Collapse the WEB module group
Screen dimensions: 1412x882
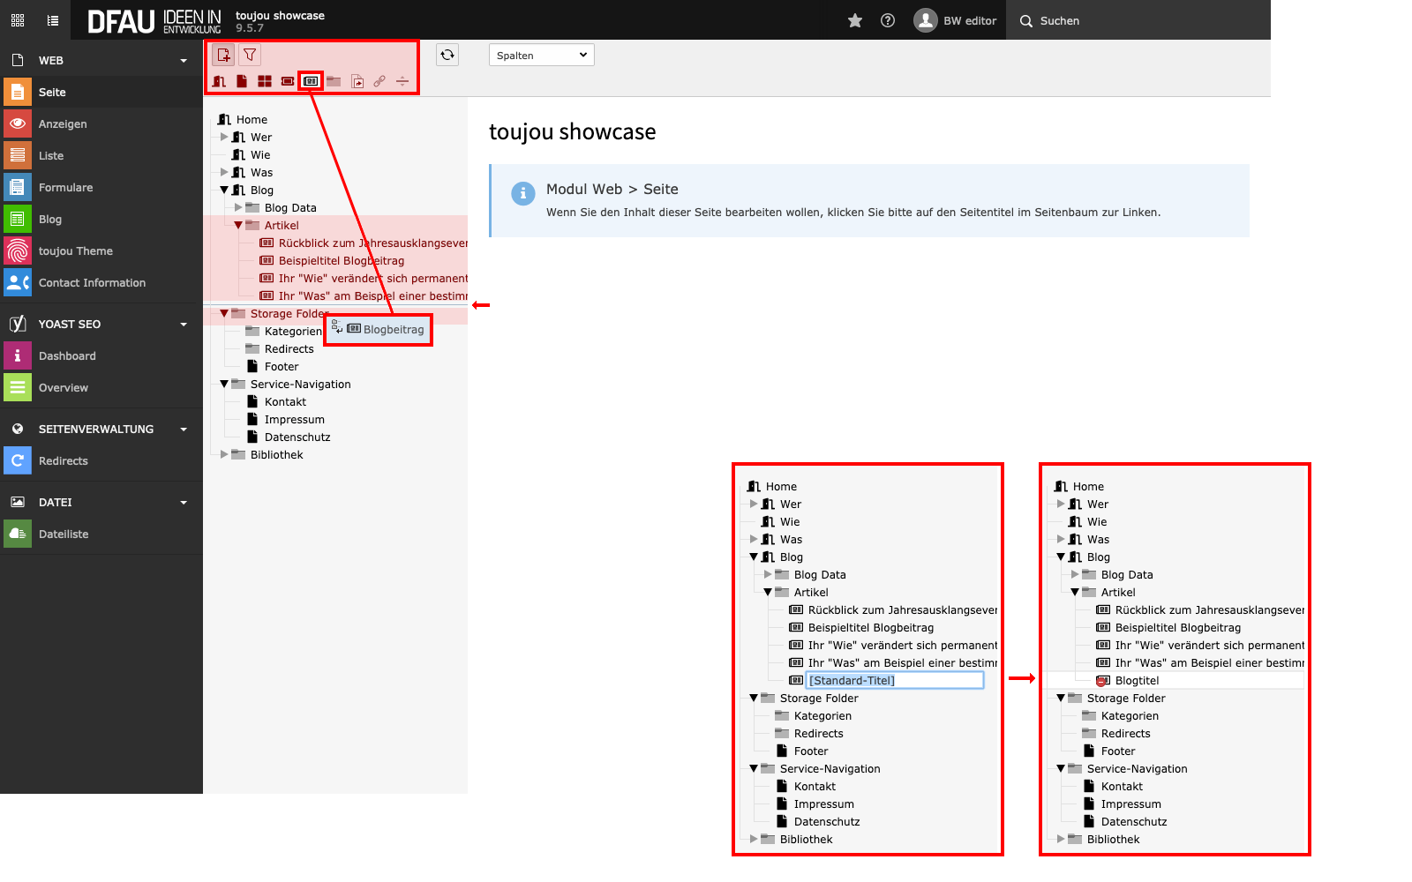pyautogui.click(x=184, y=61)
